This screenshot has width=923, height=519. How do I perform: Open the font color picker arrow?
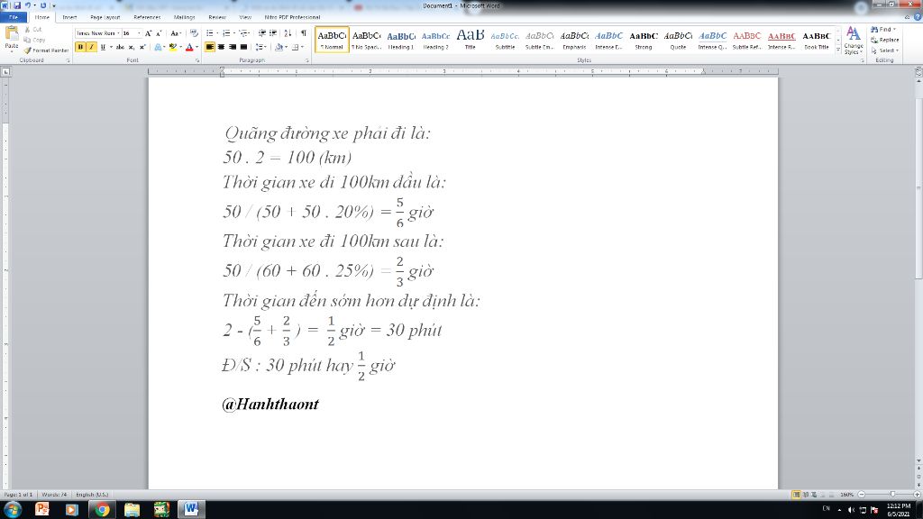[x=196, y=47]
